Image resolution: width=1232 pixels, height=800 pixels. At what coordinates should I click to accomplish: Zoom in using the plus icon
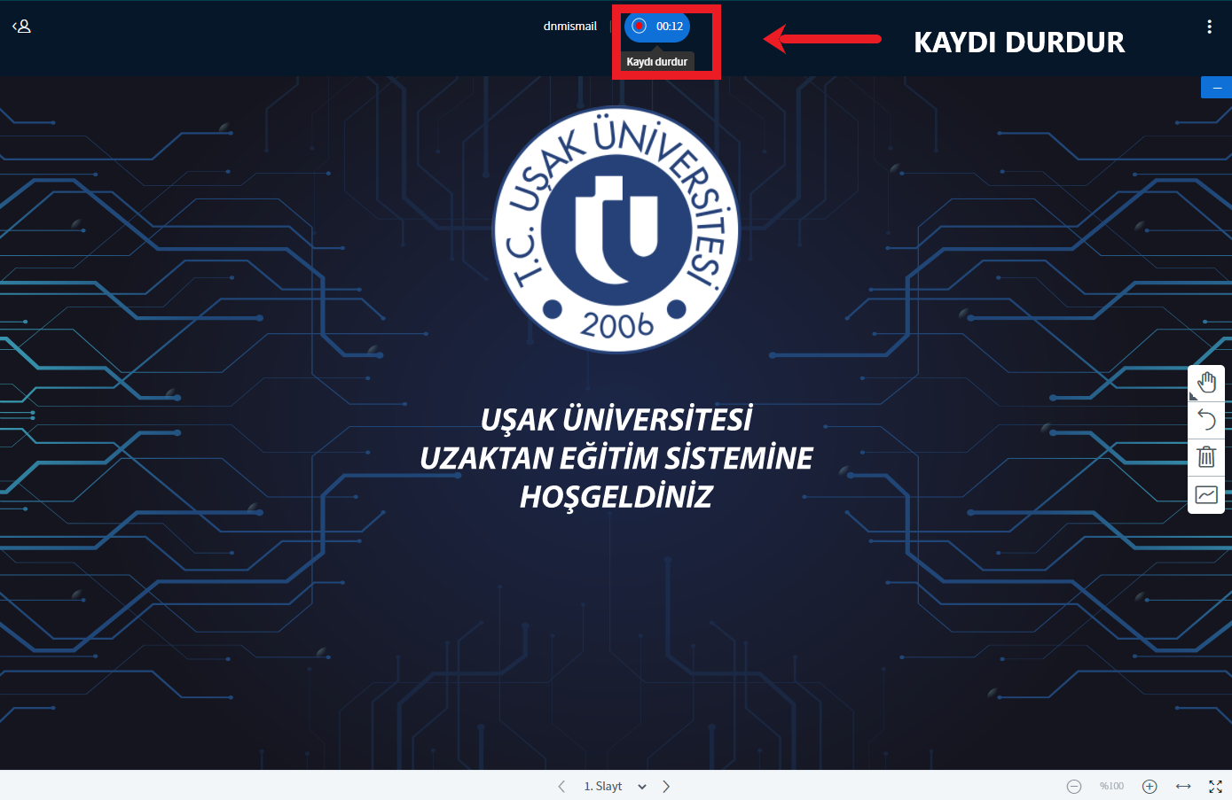click(x=1150, y=786)
